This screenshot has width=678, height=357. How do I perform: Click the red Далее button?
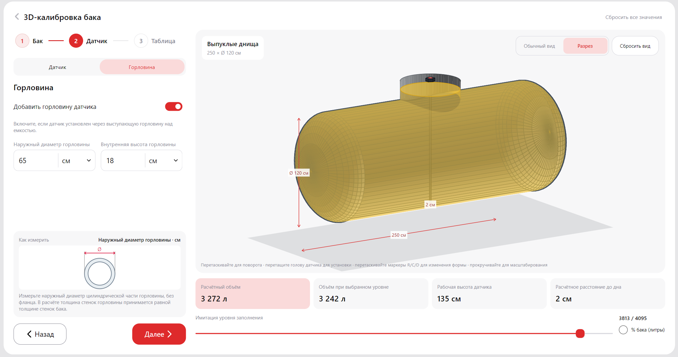[x=159, y=334]
